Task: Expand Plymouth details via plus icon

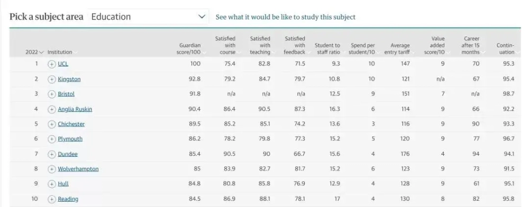Action: (x=52, y=139)
